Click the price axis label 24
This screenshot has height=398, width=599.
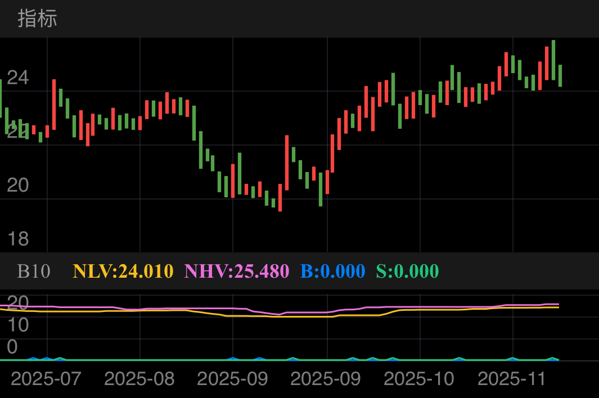[17, 78]
